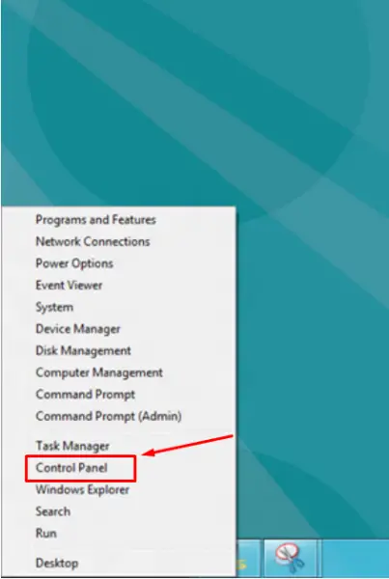Image resolution: width=389 pixels, height=579 pixels.
Task: Select Desktop at menu bottom
Action: 57,564
